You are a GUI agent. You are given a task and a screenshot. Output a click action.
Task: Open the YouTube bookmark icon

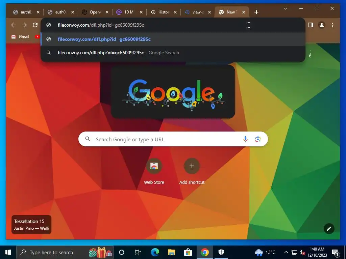[x=37, y=37]
